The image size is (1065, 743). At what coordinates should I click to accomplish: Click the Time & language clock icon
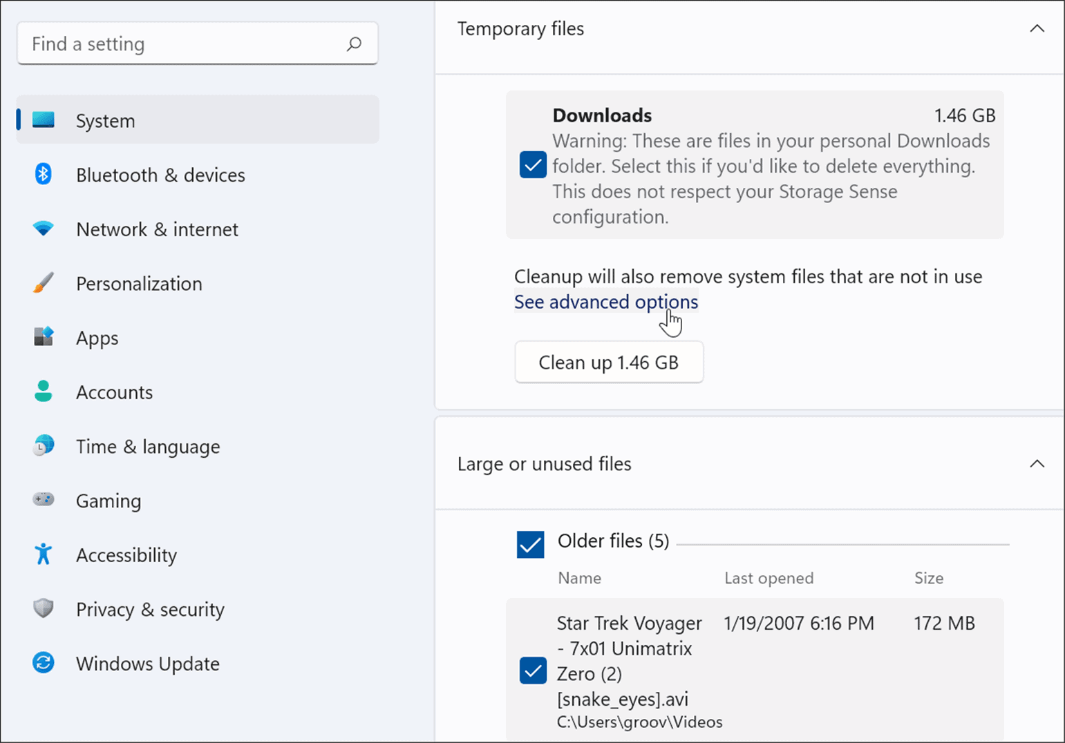43,446
